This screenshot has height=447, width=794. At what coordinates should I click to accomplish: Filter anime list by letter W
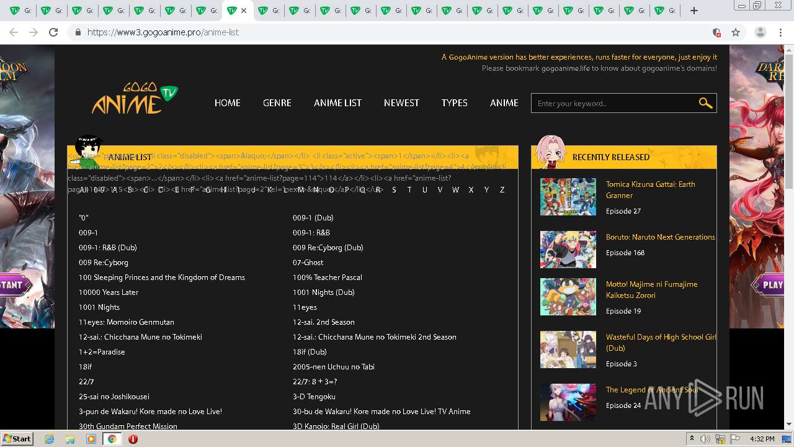455,190
